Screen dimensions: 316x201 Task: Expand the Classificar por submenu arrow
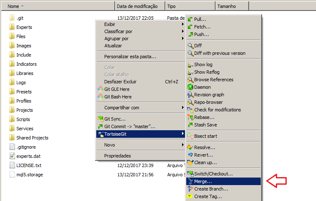182,31
